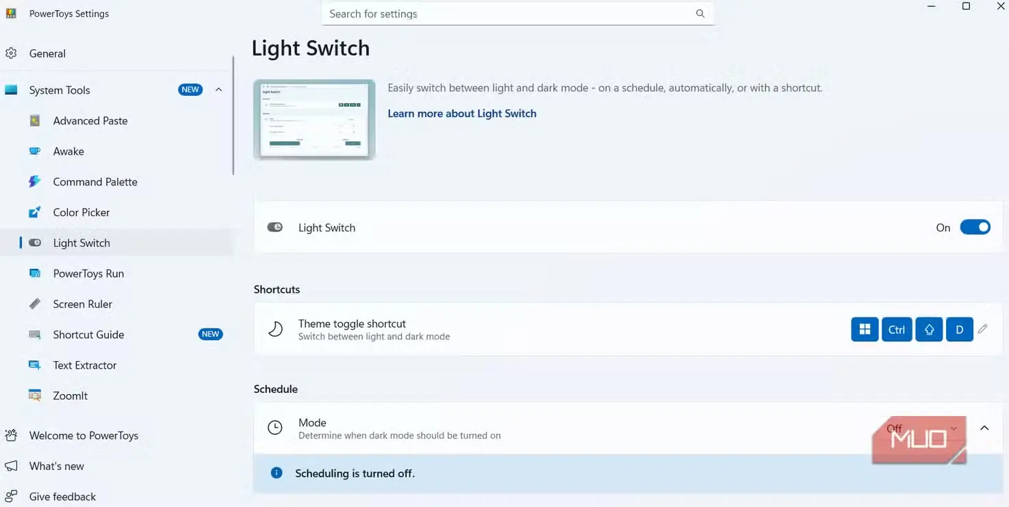Focus the Search for settings box
The height and width of the screenshot is (507, 1009).
pos(518,14)
